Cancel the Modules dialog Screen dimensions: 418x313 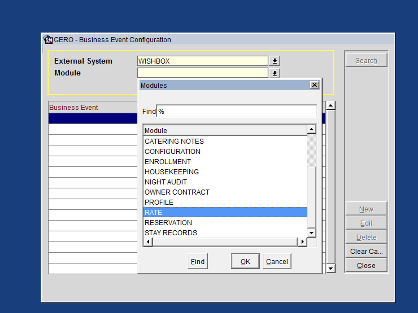[277, 262]
